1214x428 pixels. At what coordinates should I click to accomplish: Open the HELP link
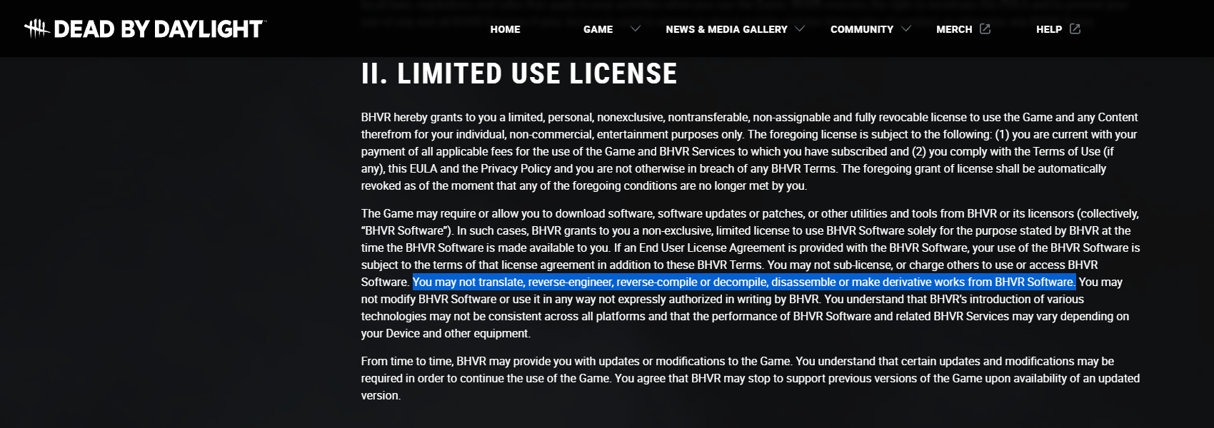pyautogui.click(x=1049, y=29)
